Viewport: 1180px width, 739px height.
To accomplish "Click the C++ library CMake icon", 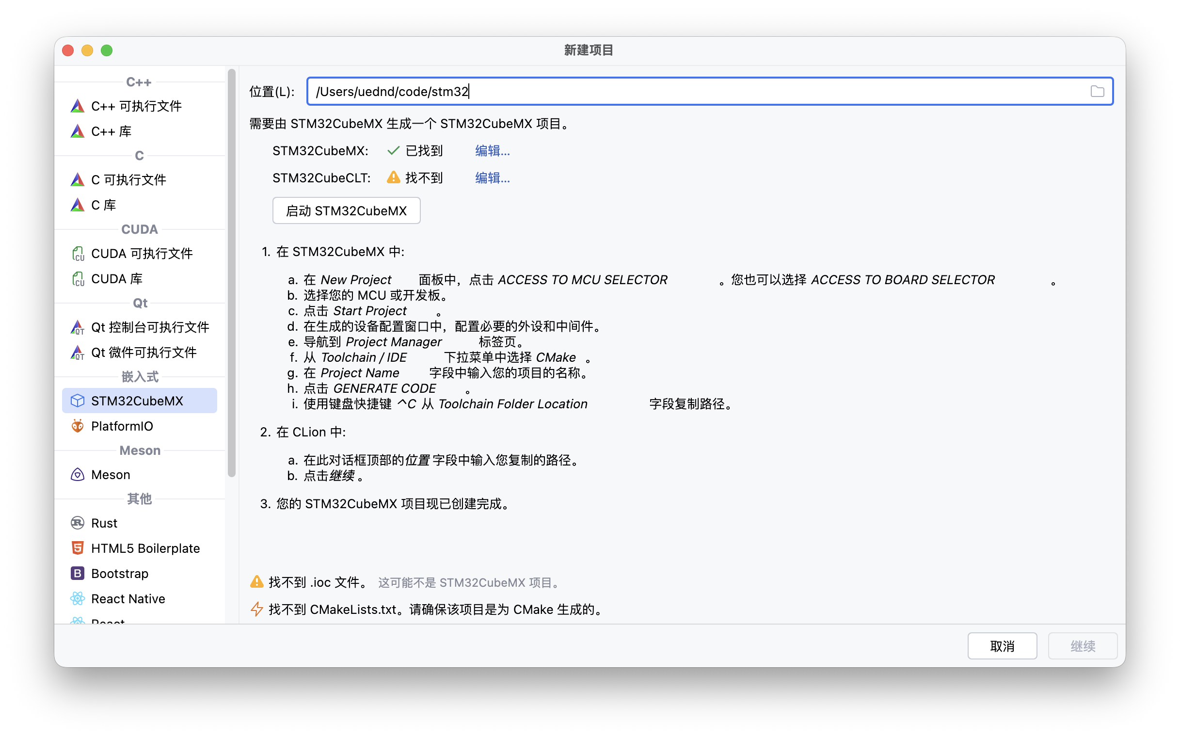I will point(78,131).
